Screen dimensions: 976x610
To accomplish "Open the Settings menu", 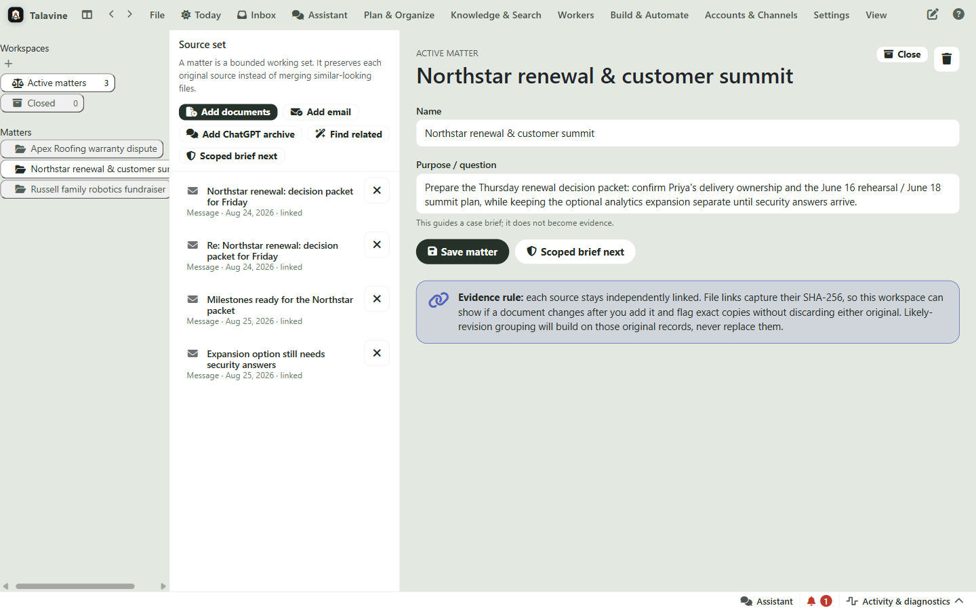I will click(x=832, y=15).
